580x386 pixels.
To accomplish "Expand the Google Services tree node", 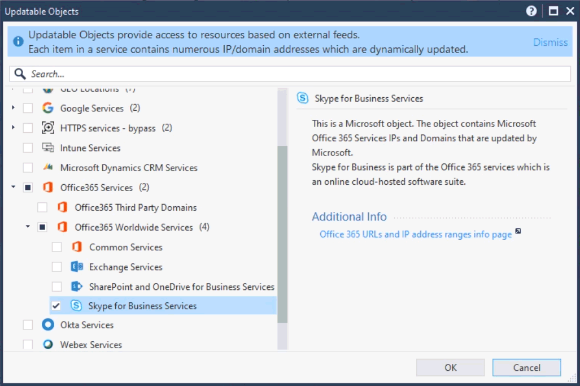I will pos(14,108).
